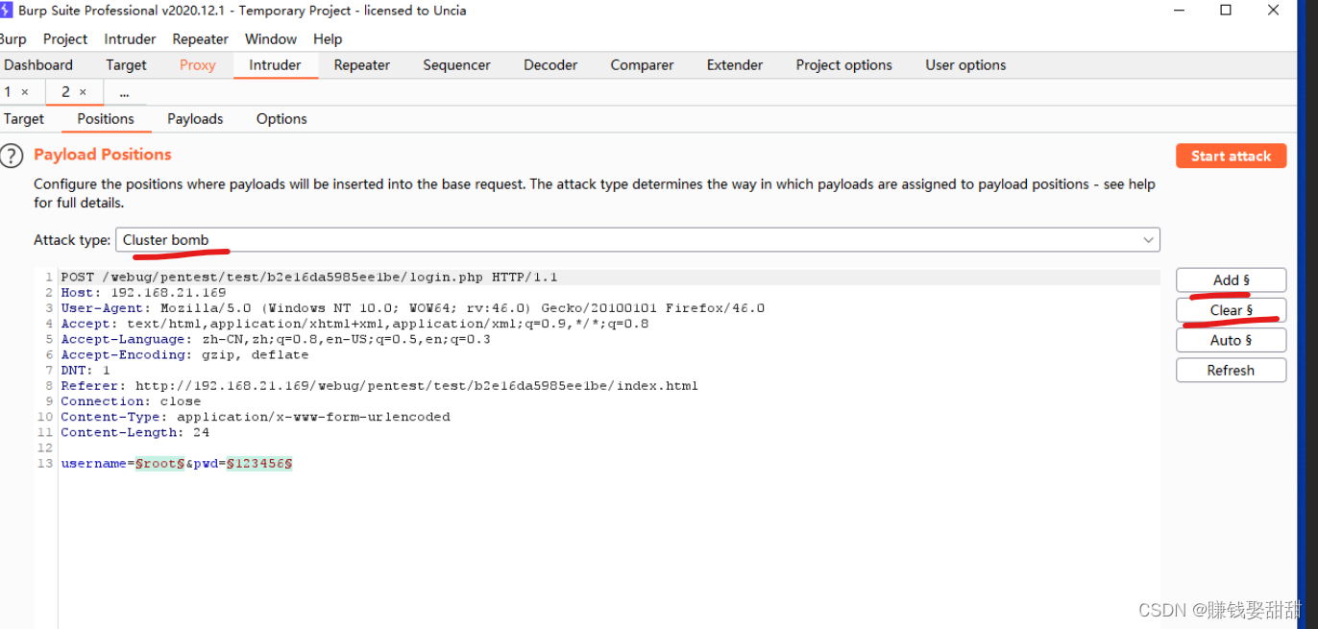This screenshot has height=629, width=1318.
Task: Click the Accept-Encoding header line
Action: click(x=184, y=355)
